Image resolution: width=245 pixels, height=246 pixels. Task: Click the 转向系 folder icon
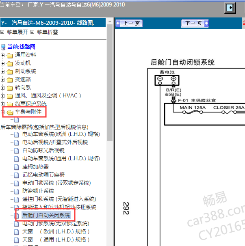pyautogui.click(x=10, y=88)
